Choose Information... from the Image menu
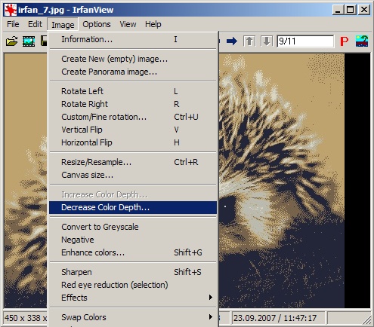The width and height of the screenshot is (374, 327). 133,39
